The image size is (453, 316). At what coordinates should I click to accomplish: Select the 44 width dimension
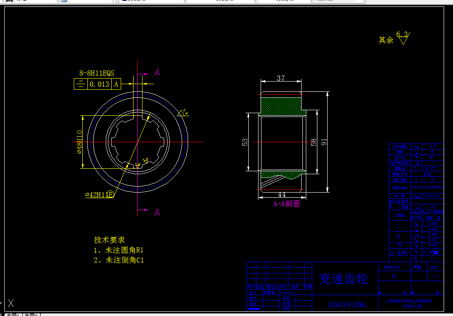(x=282, y=194)
